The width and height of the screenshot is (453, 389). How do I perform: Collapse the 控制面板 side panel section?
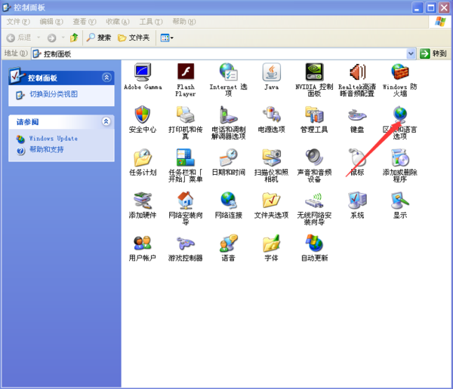(x=106, y=78)
